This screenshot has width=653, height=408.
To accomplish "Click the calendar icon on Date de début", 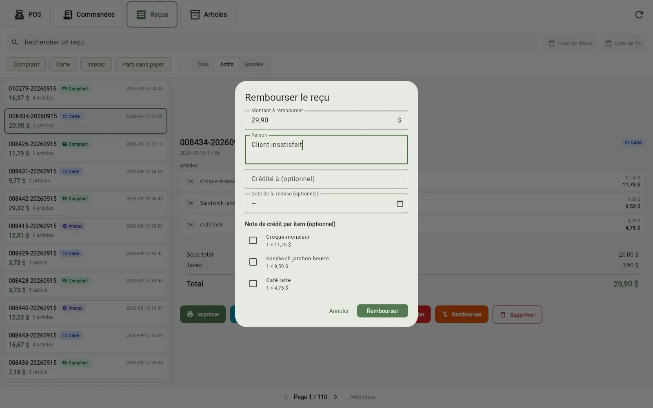I will pyautogui.click(x=551, y=43).
